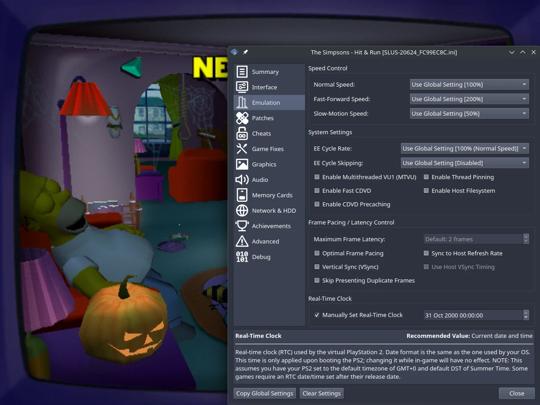Click the Copy Global Settings button
This screenshot has height=405, width=540.
pos(265,393)
